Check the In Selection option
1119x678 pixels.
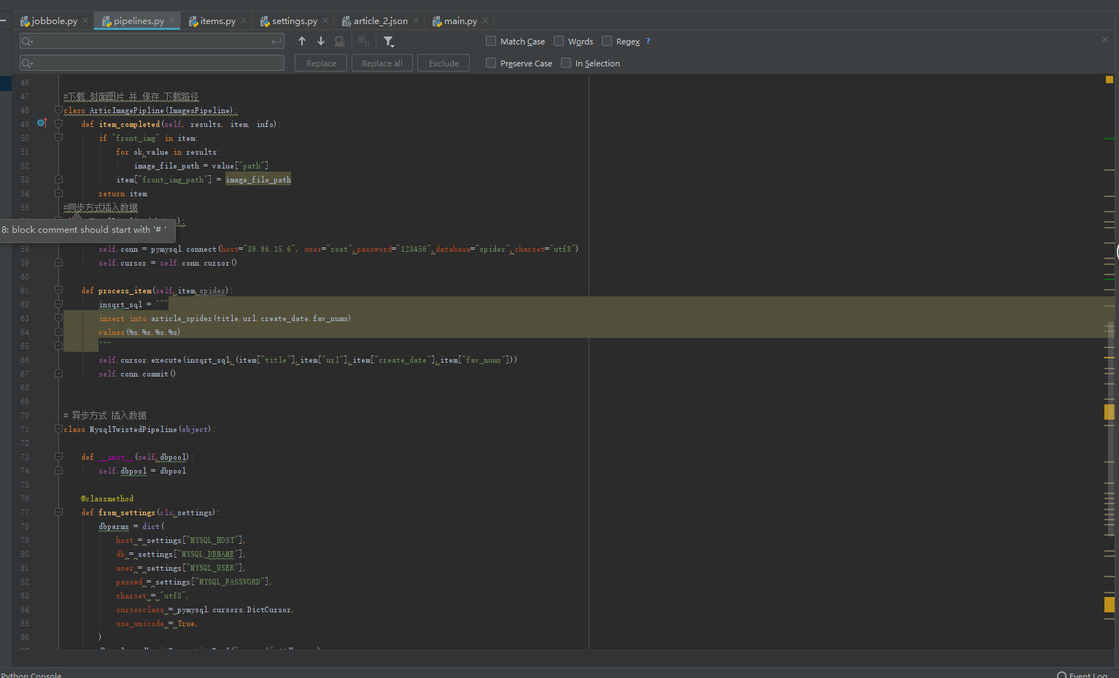tap(566, 63)
